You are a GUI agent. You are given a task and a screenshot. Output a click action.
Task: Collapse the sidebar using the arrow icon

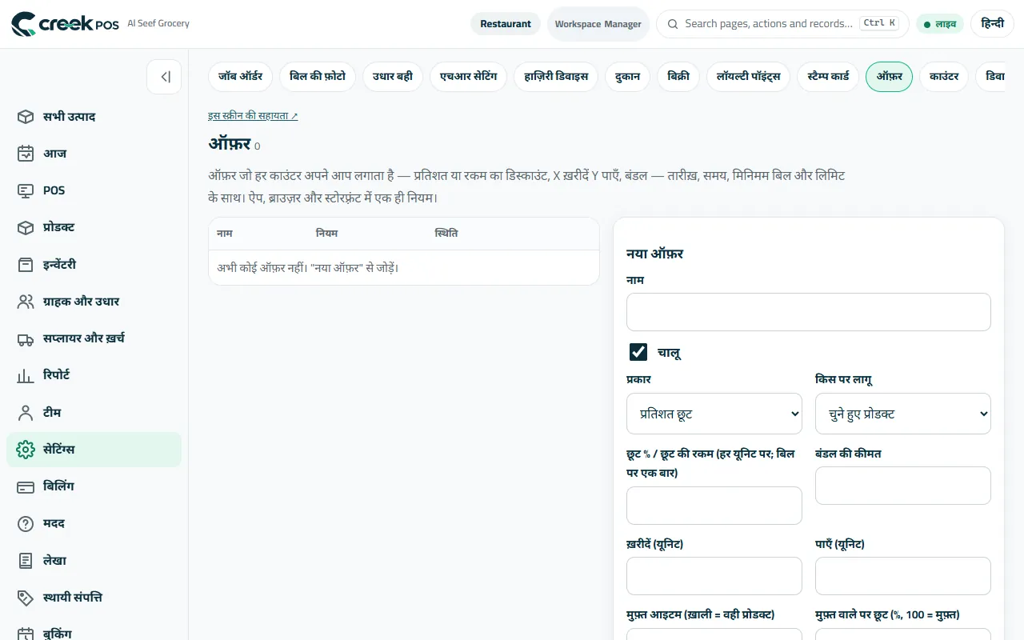click(164, 77)
